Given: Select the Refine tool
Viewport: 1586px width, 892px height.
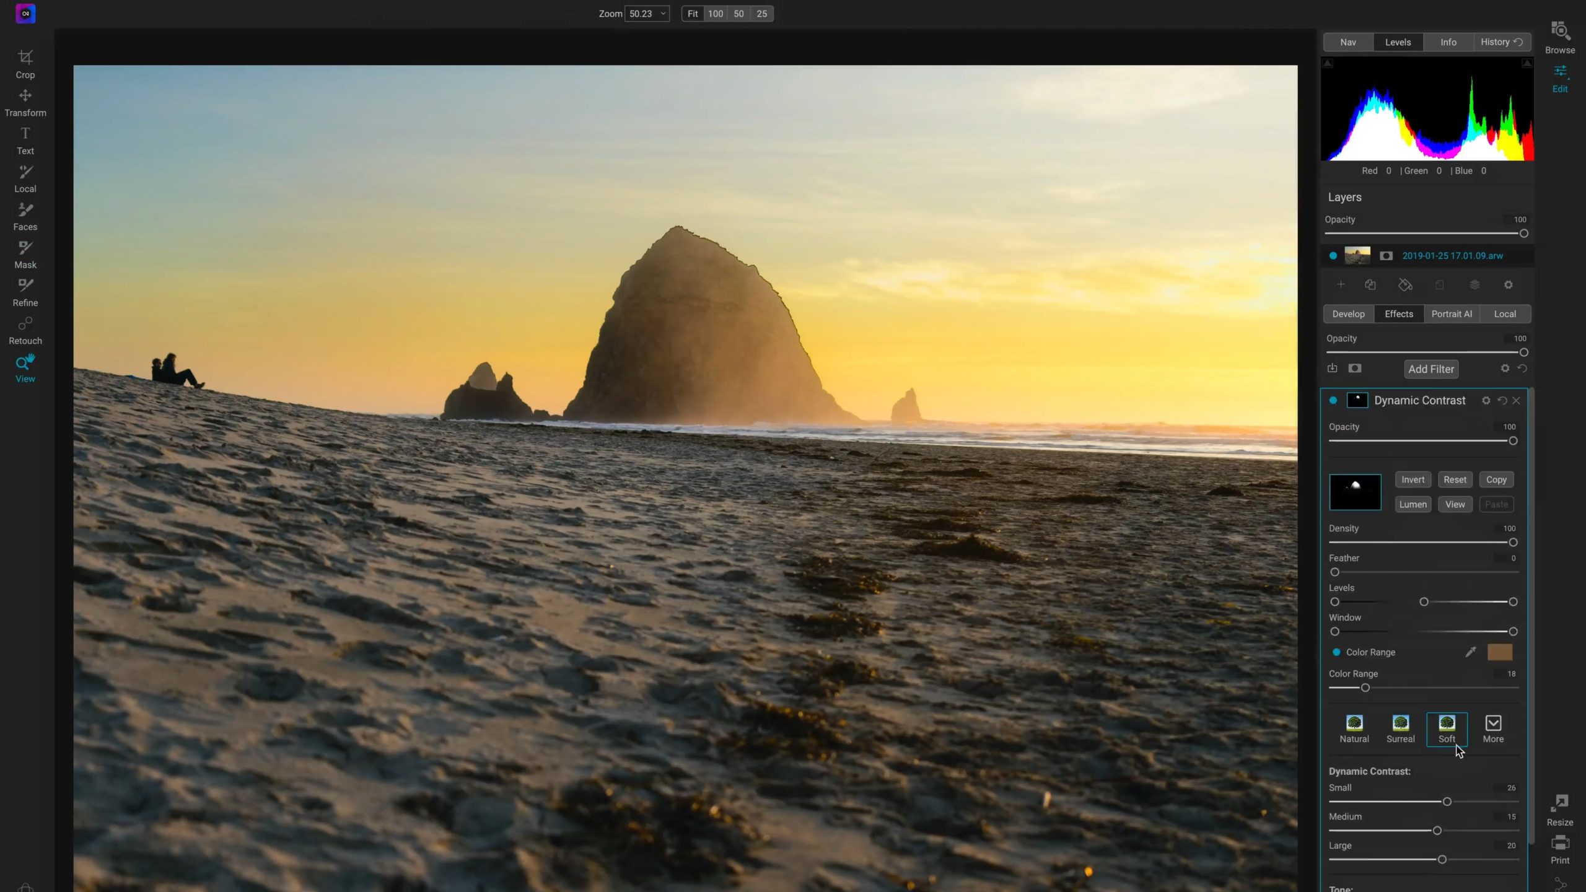Looking at the screenshot, I should click(x=25, y=293).
